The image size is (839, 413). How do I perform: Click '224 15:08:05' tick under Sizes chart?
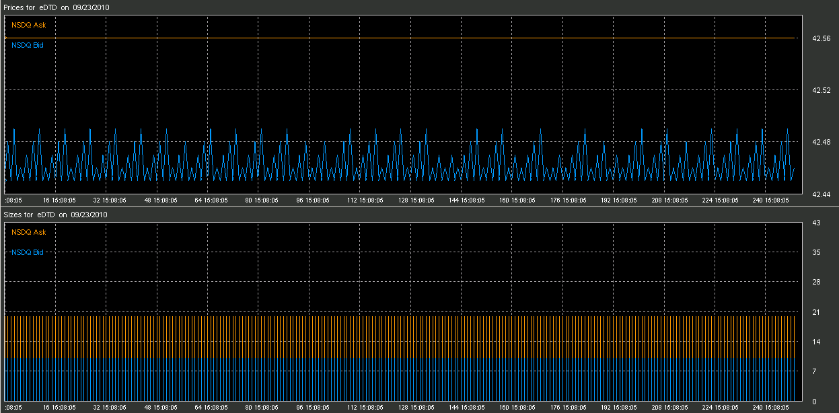pos(720,408)
